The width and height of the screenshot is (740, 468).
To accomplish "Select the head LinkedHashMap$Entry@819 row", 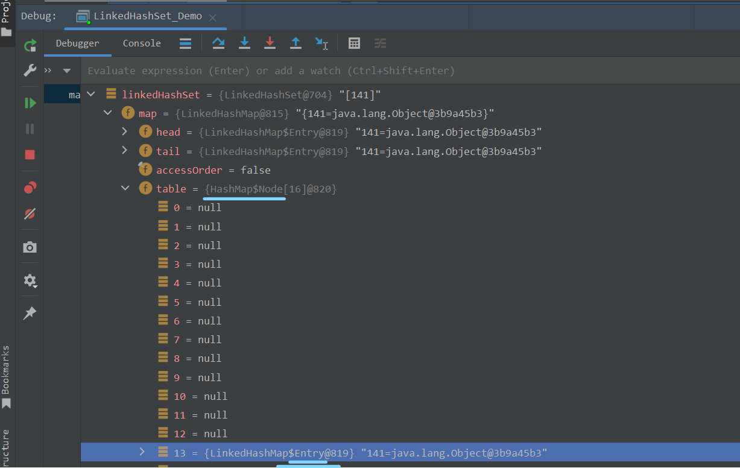I will (x=410, y=132).
